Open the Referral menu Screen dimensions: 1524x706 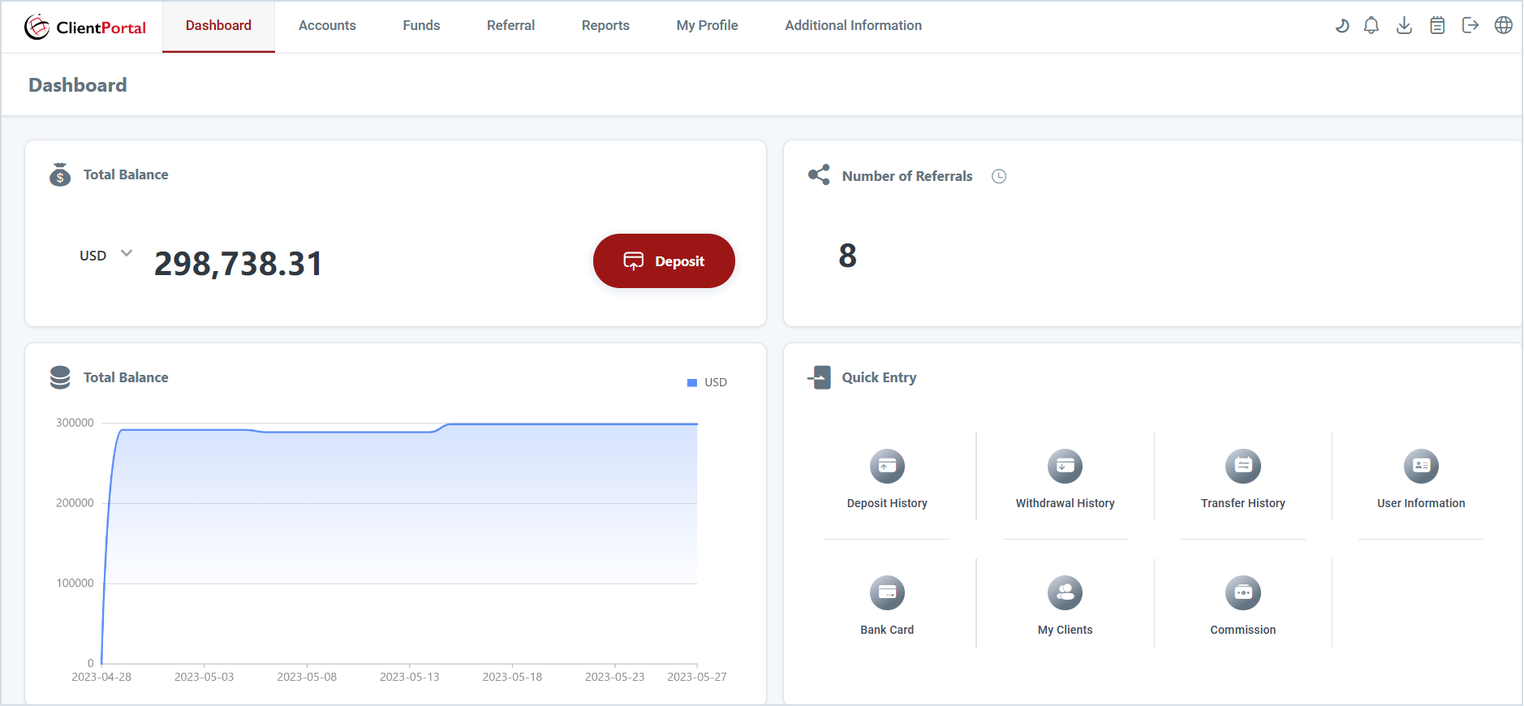click(510, 26)
